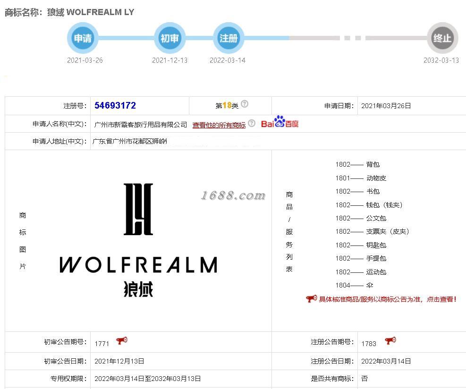This screenshot has height=389, width=466.
Task: Open 查看他的所有商标 link
Action: (x=219, y=125)
